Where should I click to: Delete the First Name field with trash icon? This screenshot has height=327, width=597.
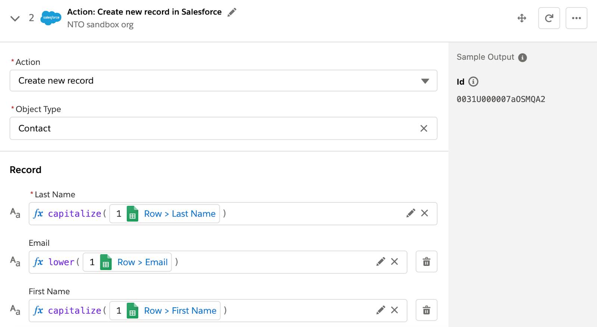pyautogui.click(x=426, y=310)
